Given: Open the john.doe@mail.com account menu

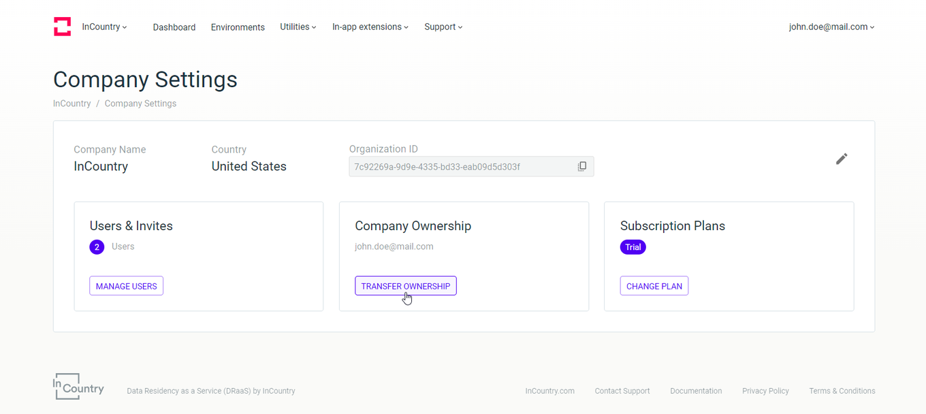Looking at the screenshot, I should pos(831,27).
